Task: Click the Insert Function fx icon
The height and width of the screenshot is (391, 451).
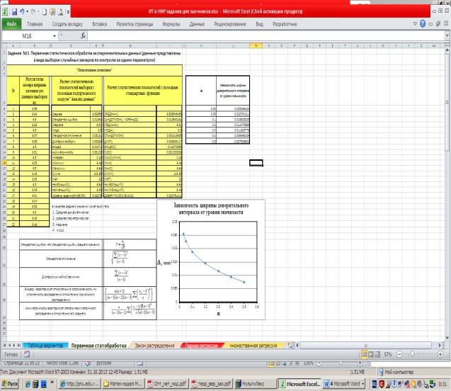Action: (83, 35)
